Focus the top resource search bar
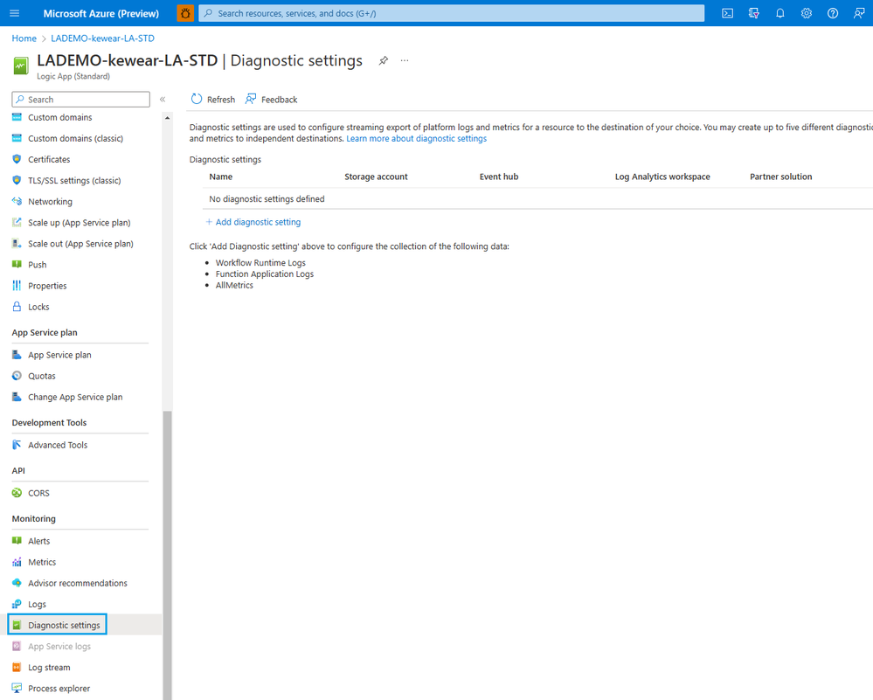The image size is (873, 700). 452,13
